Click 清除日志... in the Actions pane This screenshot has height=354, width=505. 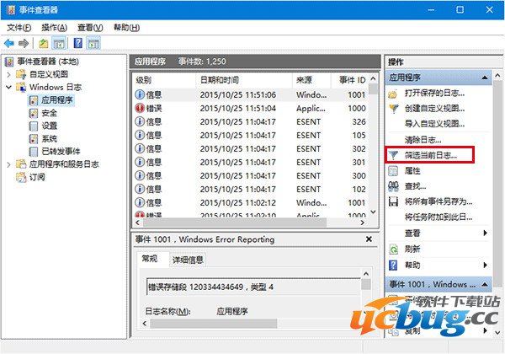pyautogui.click(x=423, y=139)
